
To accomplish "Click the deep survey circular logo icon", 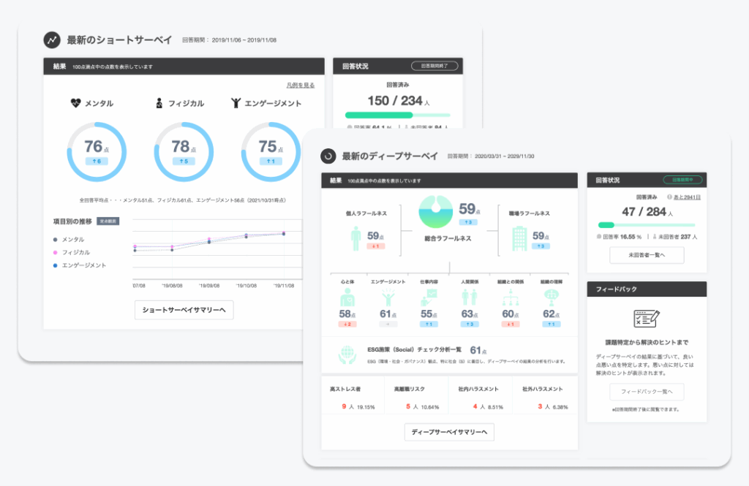I will pos(328,156).
